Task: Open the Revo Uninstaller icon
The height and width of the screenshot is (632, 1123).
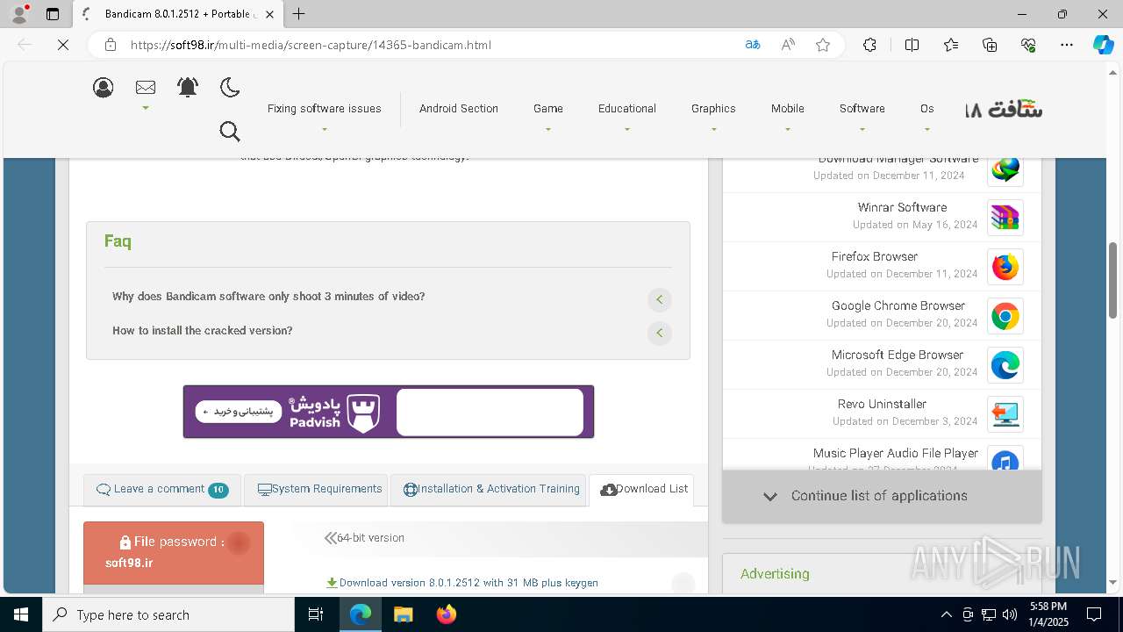Action: tap(1005, 414)
